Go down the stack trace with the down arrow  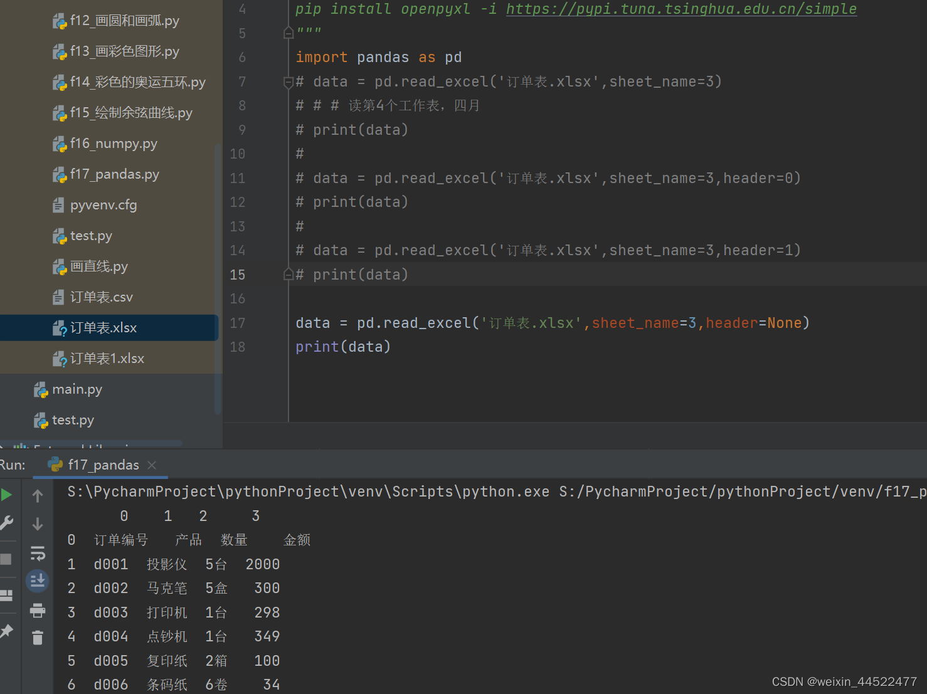click(38, 523)
